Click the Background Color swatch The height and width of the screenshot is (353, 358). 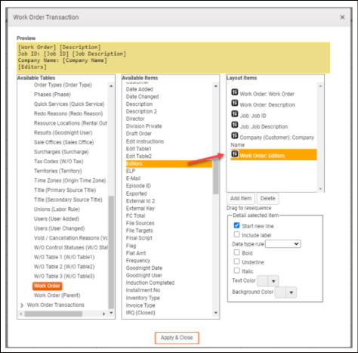pyautogui.click(x=280, y=293)
